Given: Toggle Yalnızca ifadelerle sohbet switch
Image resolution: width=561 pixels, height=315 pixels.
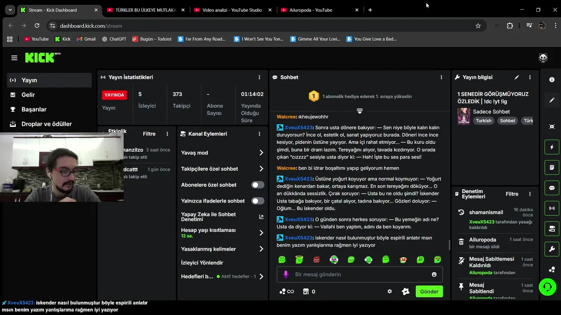Looking at the screenshot, I should pos(258,201).
